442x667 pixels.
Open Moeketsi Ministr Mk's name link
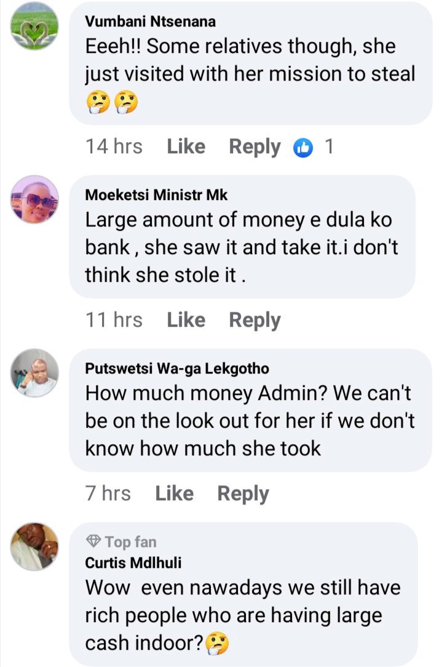tap(156, 195)
